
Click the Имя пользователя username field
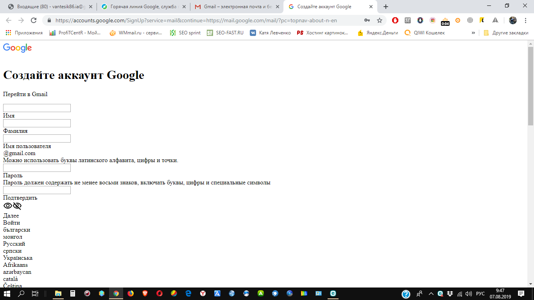(37, 138)
